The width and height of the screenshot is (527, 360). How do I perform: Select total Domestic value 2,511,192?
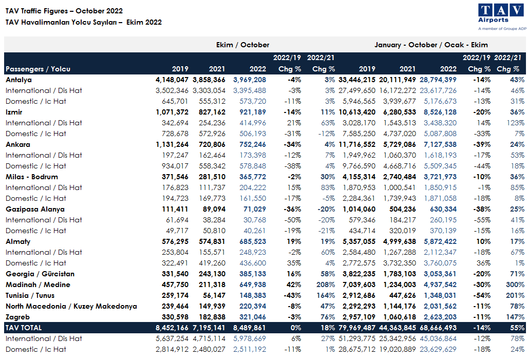(x=250, y=349)
